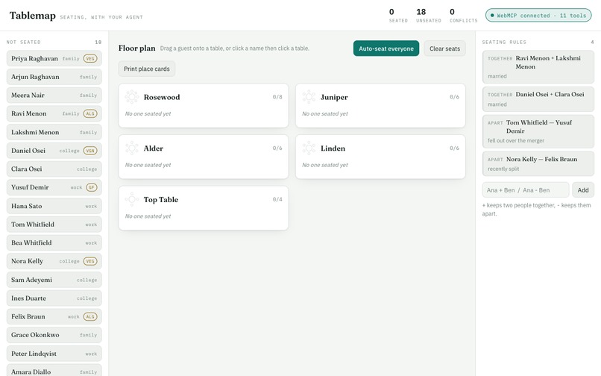The width and height of the screenshot is (601, 376).
Task: Select guest Nora Kelly
Action: tap(54, 261)
